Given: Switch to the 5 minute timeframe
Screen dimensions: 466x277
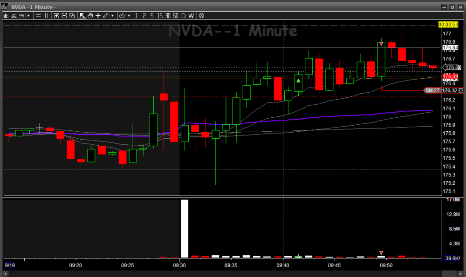Looking at the screenshot, I should pos(152,15).
